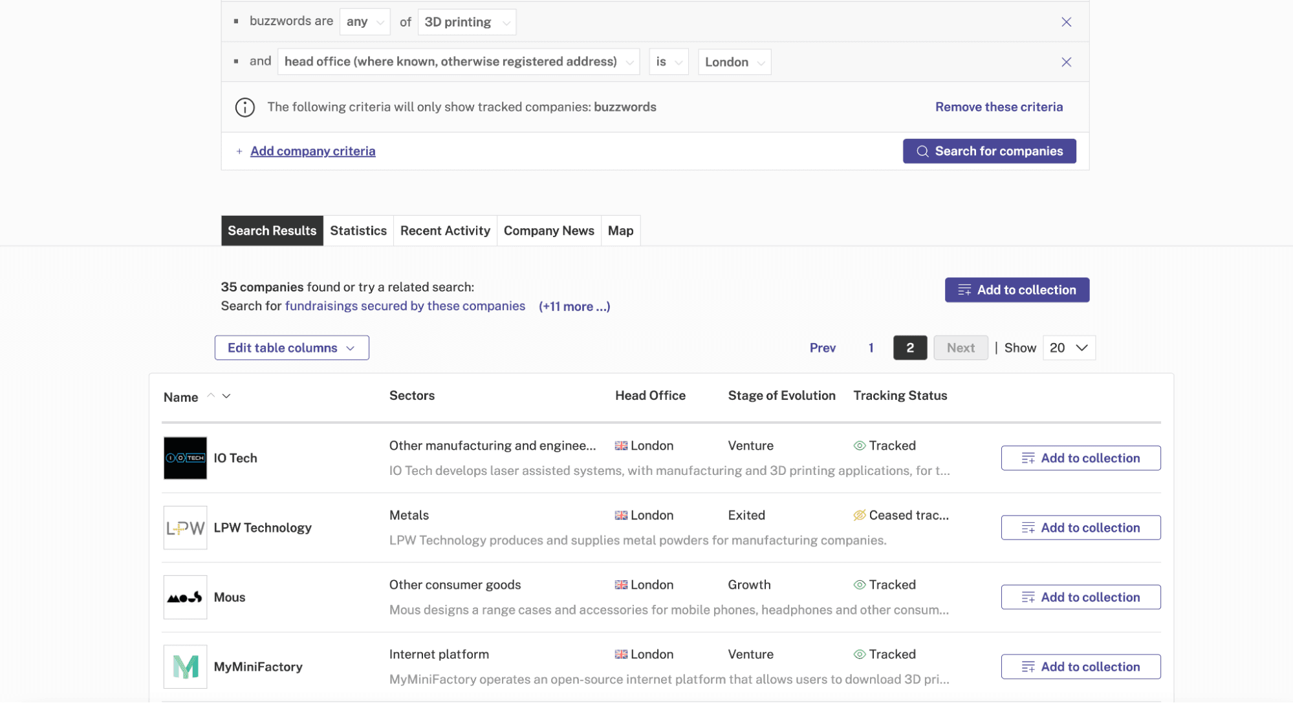1293x703 pixels.
Task: Open LPW Technology company name
Action: 263,528
